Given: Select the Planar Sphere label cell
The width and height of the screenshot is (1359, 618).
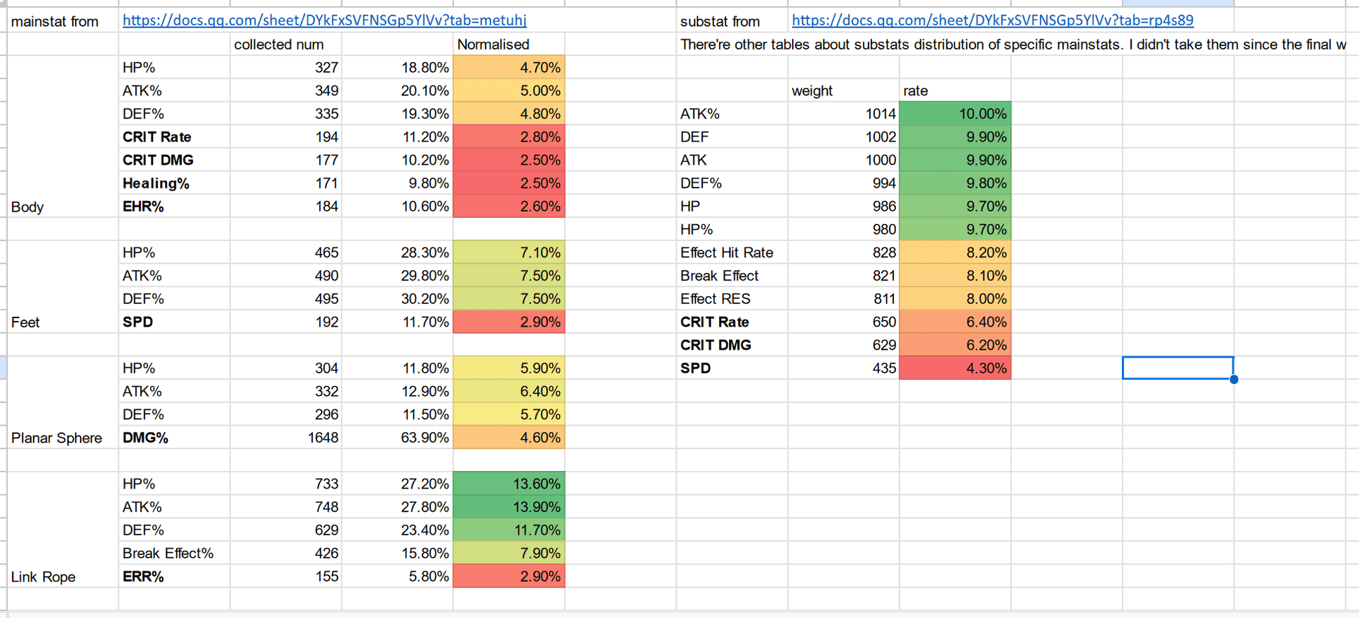Looking at the screenshot, I should 56,437.
